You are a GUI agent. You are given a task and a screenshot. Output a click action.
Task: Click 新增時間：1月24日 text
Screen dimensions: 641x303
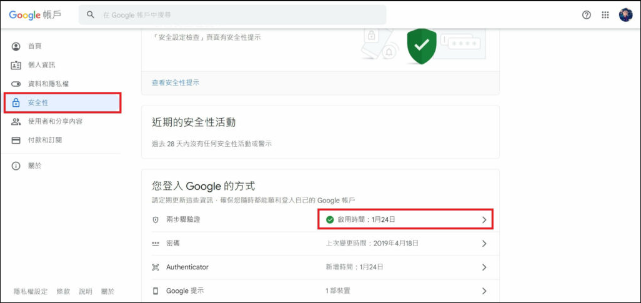click(x=355, y=267)
